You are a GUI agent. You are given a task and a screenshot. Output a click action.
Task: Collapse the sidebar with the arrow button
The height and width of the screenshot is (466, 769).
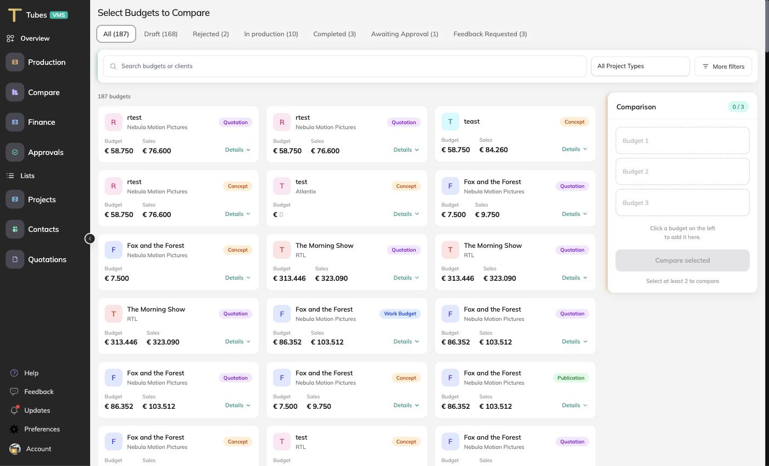tap(90, 238)
